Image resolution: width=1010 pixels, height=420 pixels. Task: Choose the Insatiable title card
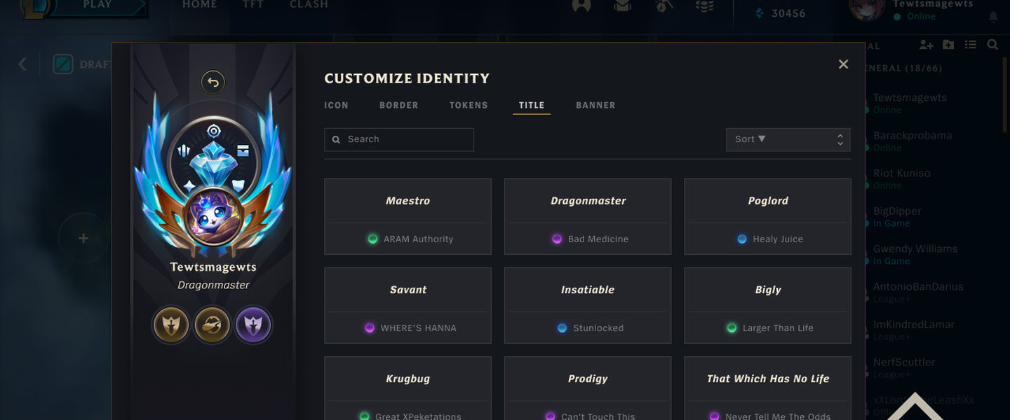(x=588, y=305)
